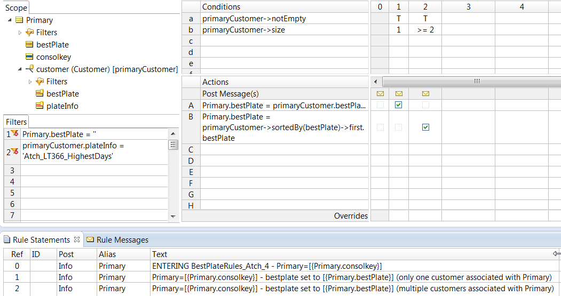Viewport: 561px width, 296px height.
Task: Click the Overrides row label
Action: click(x=351, y=216)
